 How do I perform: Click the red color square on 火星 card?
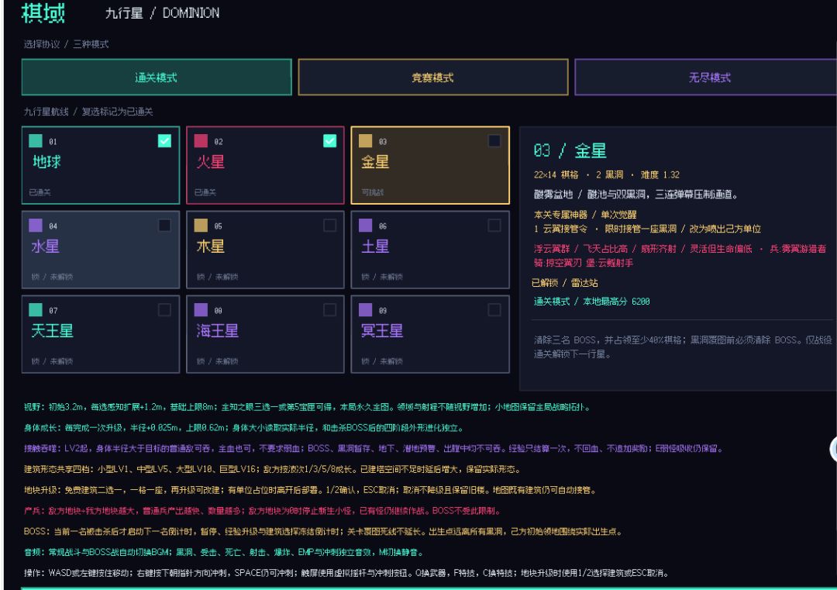[x=201, y=140]
